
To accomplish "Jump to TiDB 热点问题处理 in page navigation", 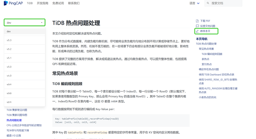I will [x=206, y=44].
